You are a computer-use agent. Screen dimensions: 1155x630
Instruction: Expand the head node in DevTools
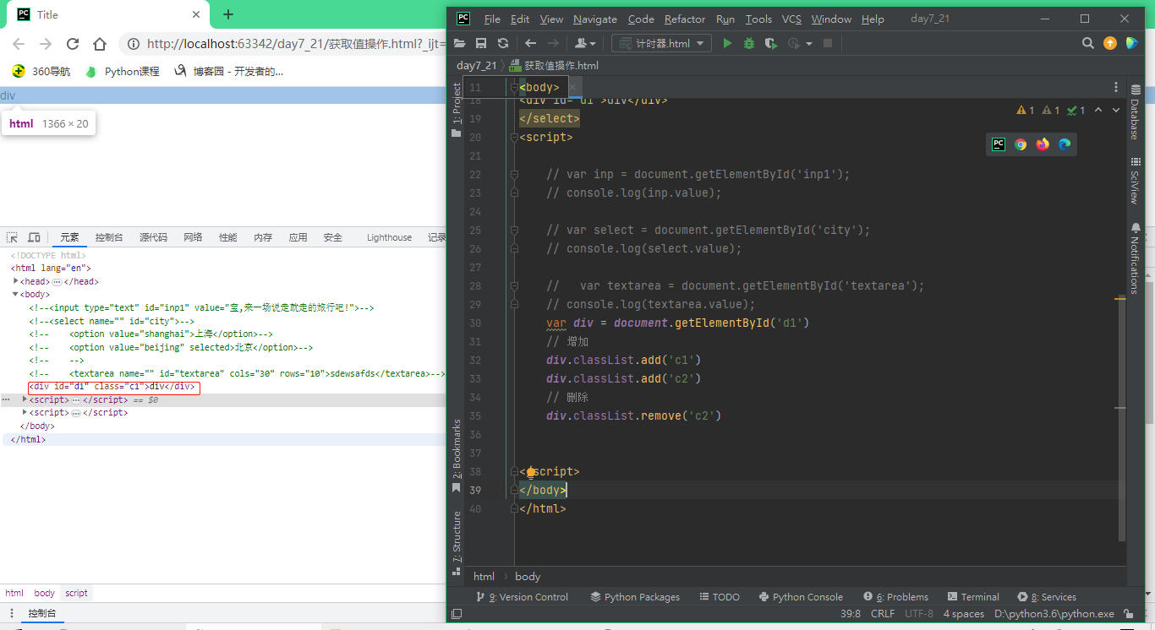[x=16, y=281]
